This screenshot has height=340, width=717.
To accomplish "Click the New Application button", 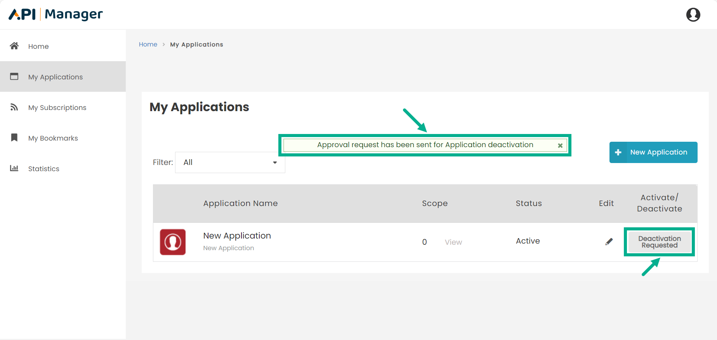I will [653, 153].
